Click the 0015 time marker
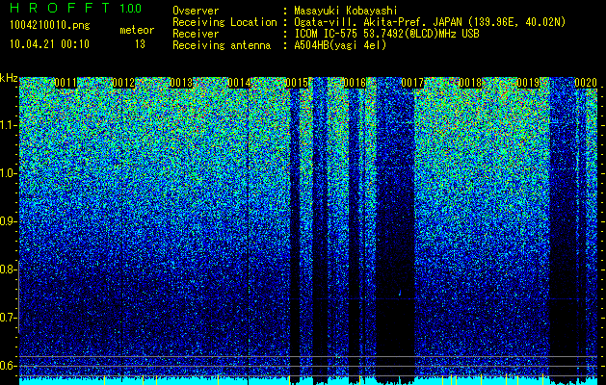Viewport: 606px width, 385px height. [297, 83]
